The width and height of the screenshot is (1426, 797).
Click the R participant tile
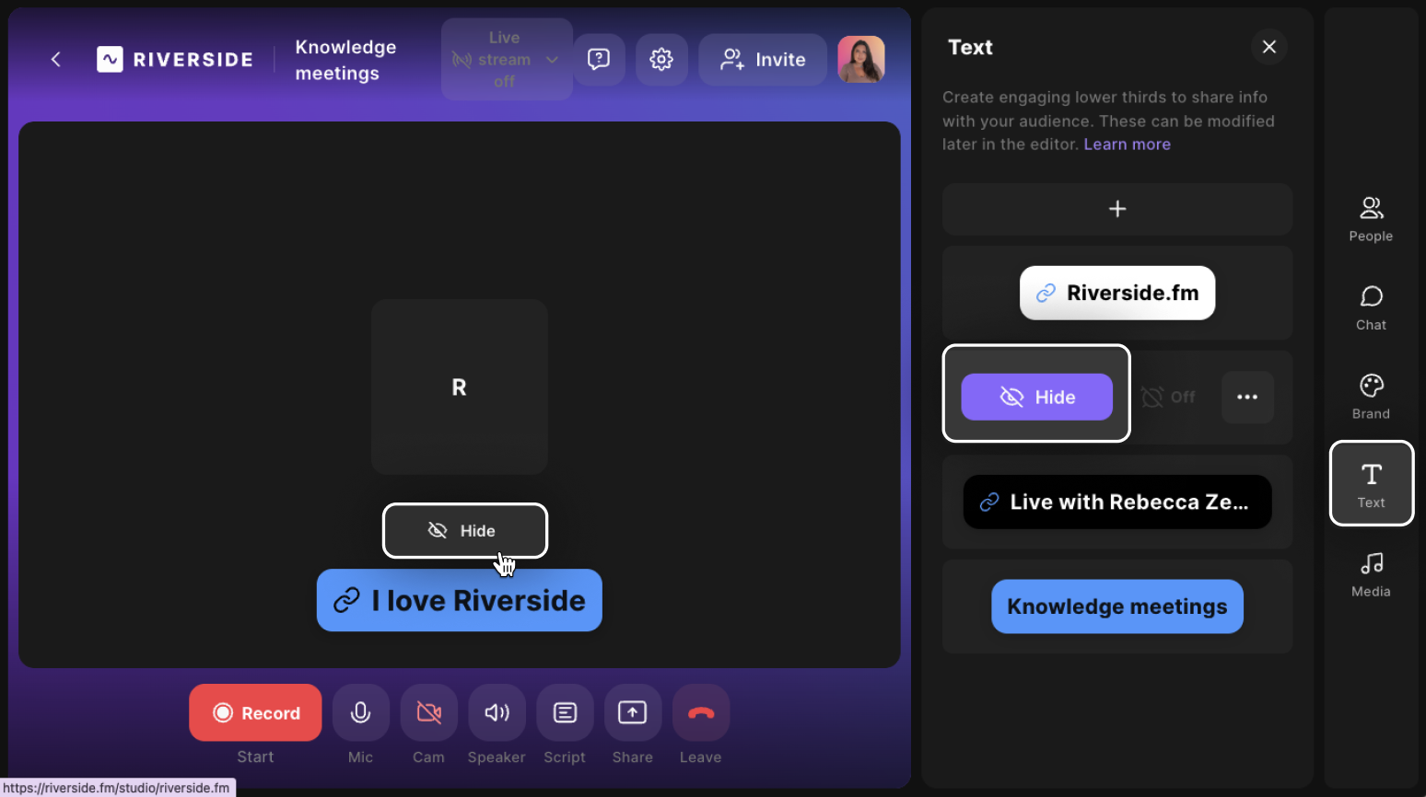pos(460,387)
